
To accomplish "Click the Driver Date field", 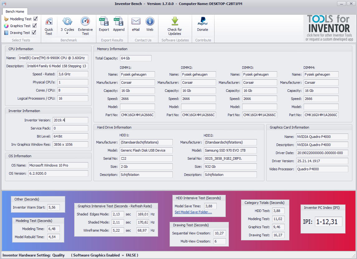I will click(322, 153).
